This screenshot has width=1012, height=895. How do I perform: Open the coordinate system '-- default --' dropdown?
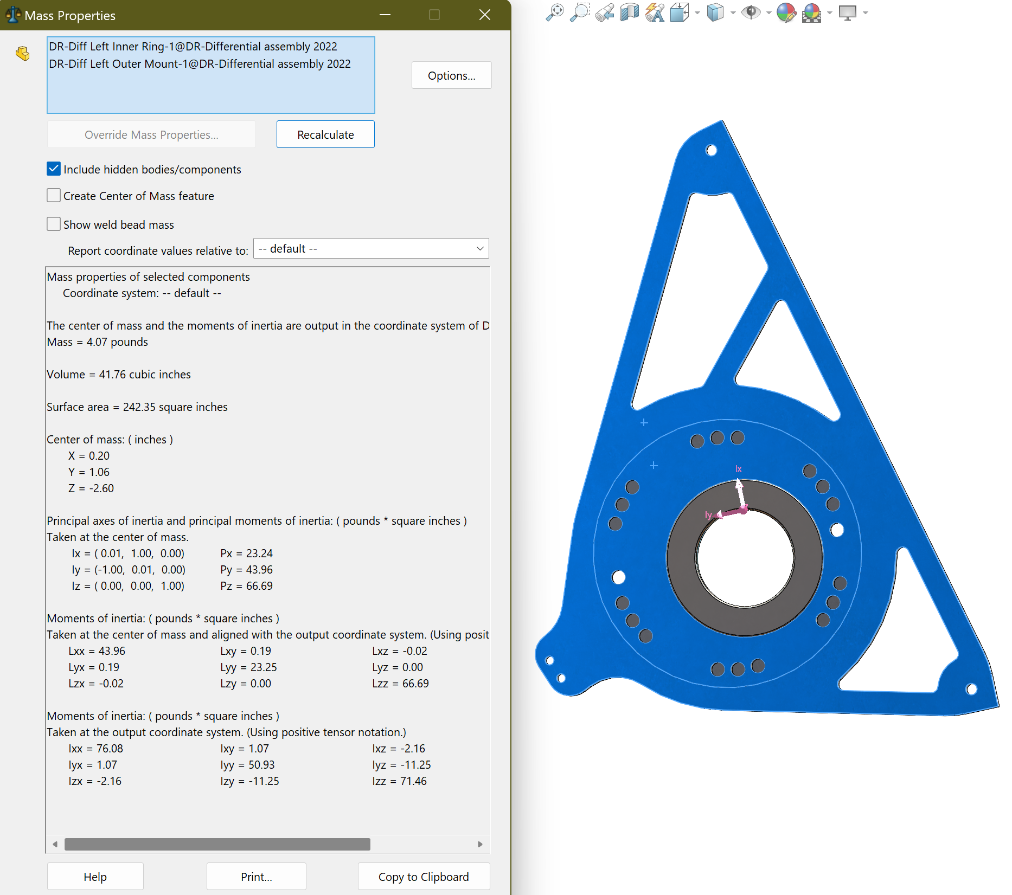371,248
